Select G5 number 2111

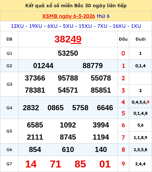(35, 137)
